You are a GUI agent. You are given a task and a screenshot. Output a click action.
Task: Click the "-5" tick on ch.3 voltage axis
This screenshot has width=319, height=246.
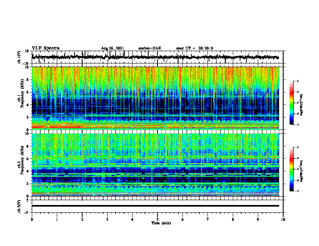(27, 213)
